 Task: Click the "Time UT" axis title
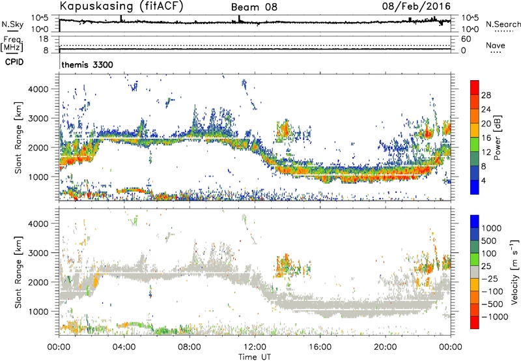(255, 357)
